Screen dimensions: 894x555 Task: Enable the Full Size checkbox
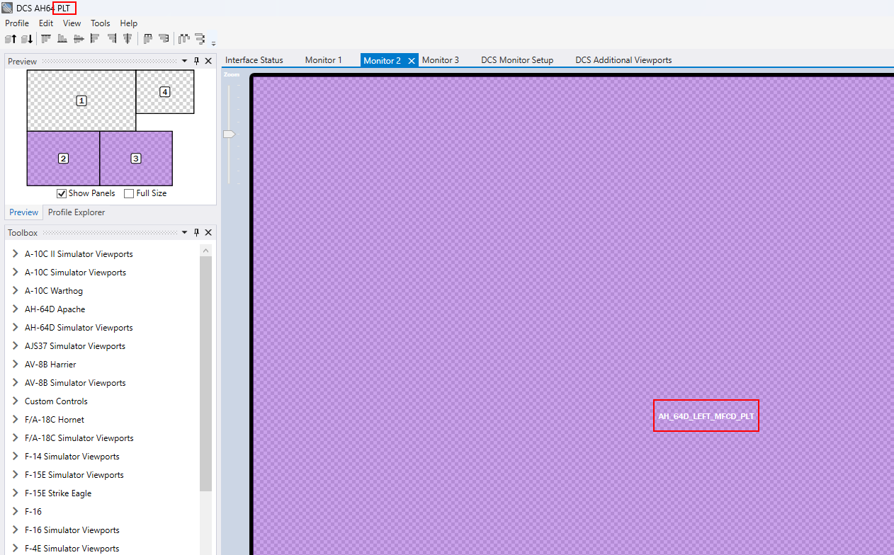[x=129, y=193]
